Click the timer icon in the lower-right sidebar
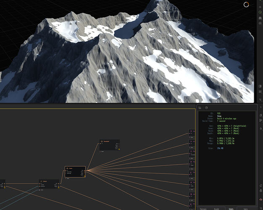263x210 pixels. [260, 129]
